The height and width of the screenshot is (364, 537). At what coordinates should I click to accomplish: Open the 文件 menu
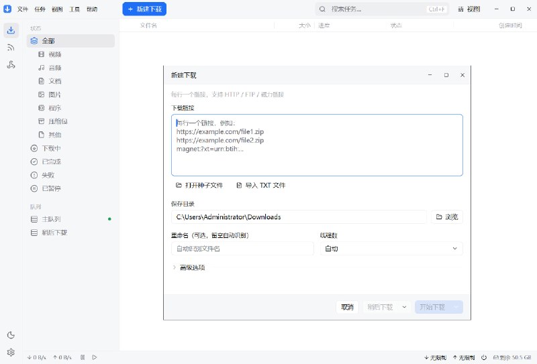coord(23,9)
